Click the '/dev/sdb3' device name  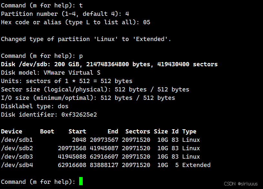[17, 157]
